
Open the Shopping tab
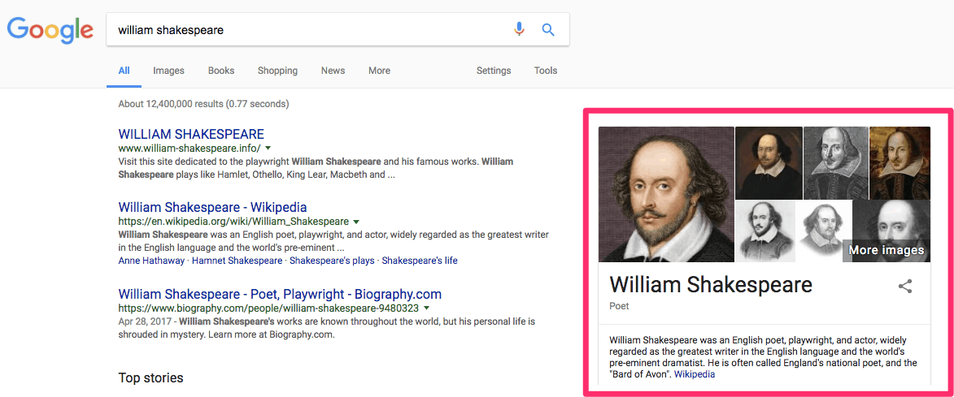[x=277, y=71]
